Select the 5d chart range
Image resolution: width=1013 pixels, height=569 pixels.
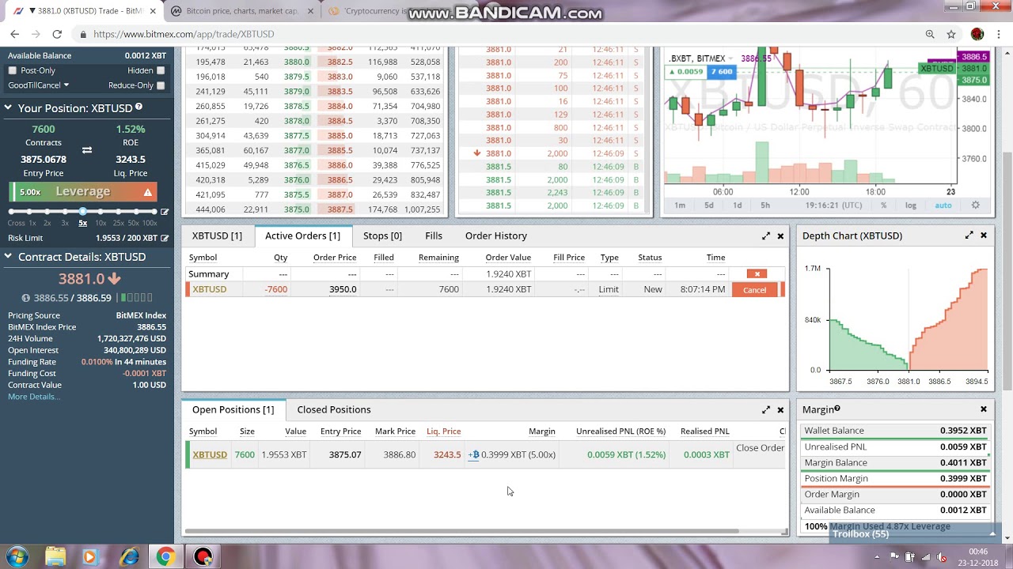709,205
